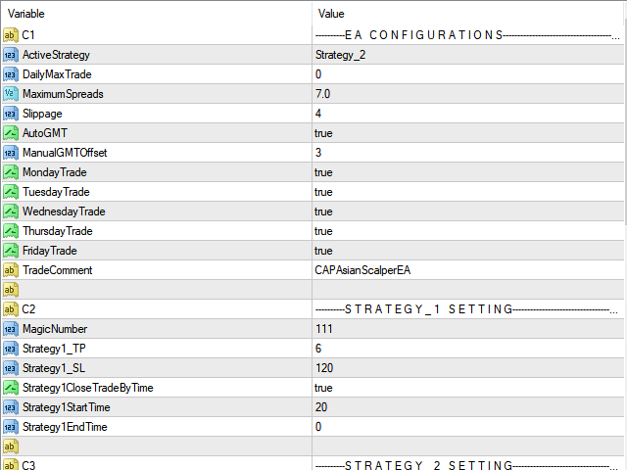Click the Variable column header
This screenshot has height=470, width=627.
click(157, 14)
